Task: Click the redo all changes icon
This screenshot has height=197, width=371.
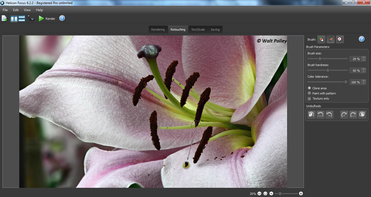Action: (x=362, y=114)
